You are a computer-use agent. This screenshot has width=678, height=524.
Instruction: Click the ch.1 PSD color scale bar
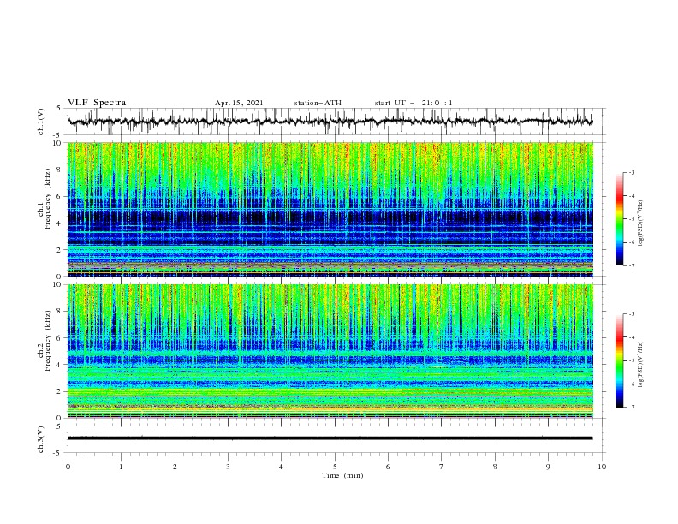point(619,219)
